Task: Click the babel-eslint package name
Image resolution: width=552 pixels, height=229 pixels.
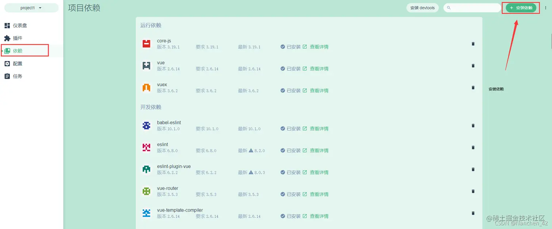Action: click(x=169, y=123)
